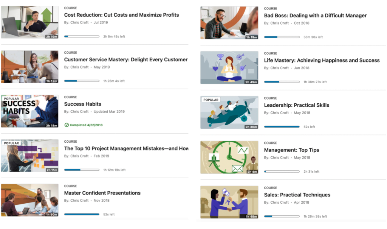Viewport: 387px width, 229px height.
Task: Click progress bar of Life Mastery course
Action: 282,82
